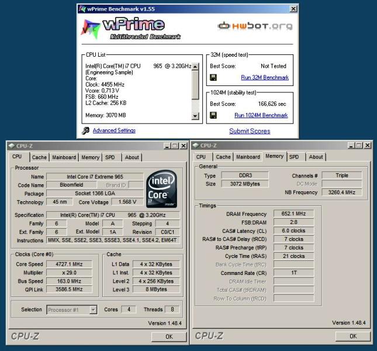Open About tab in right CPU-Z
The height and width of the screenshot is (351, 377).
pyautogui.click(x=316, y=157)
